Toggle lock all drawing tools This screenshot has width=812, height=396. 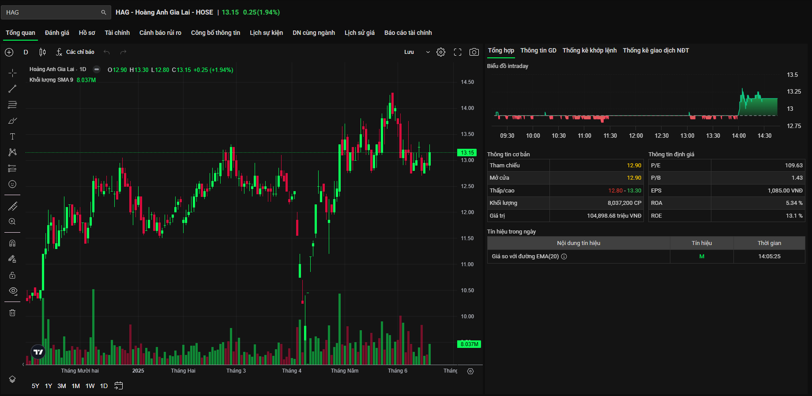(x=12, y=275)
